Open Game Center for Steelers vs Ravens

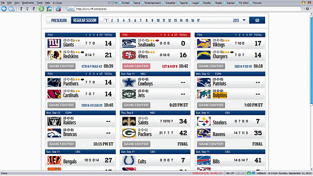(x=211, y=144)
